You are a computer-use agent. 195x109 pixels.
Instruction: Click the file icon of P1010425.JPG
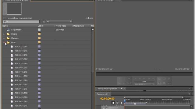click(x=12, y=93)
